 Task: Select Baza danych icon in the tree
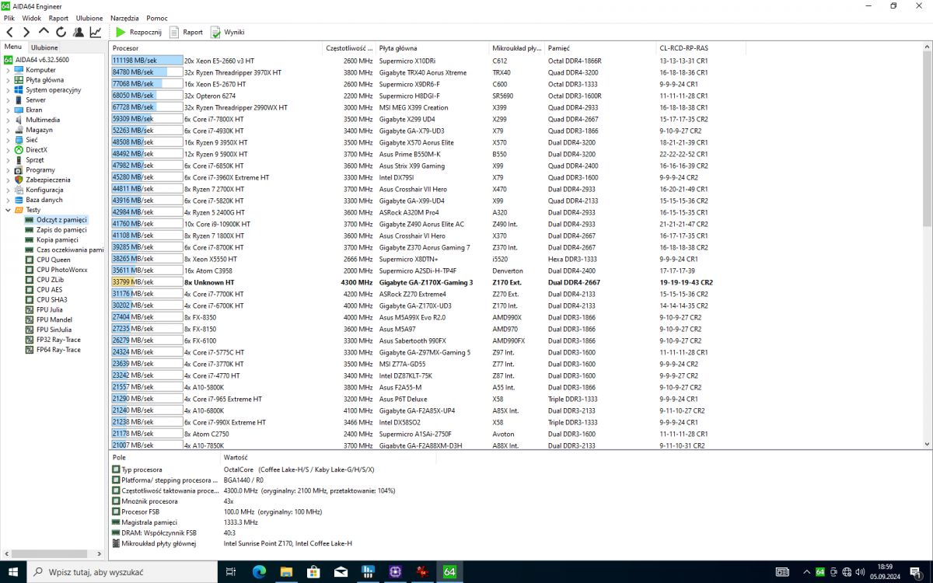[x=19, y=200]
